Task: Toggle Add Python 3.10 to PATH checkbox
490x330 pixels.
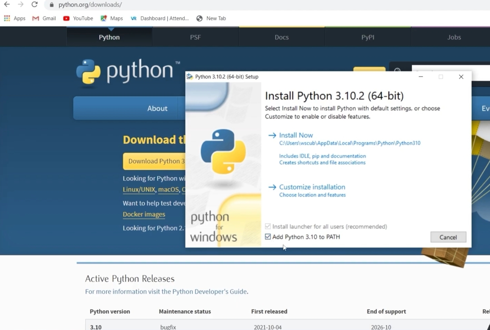Action: 268,237
